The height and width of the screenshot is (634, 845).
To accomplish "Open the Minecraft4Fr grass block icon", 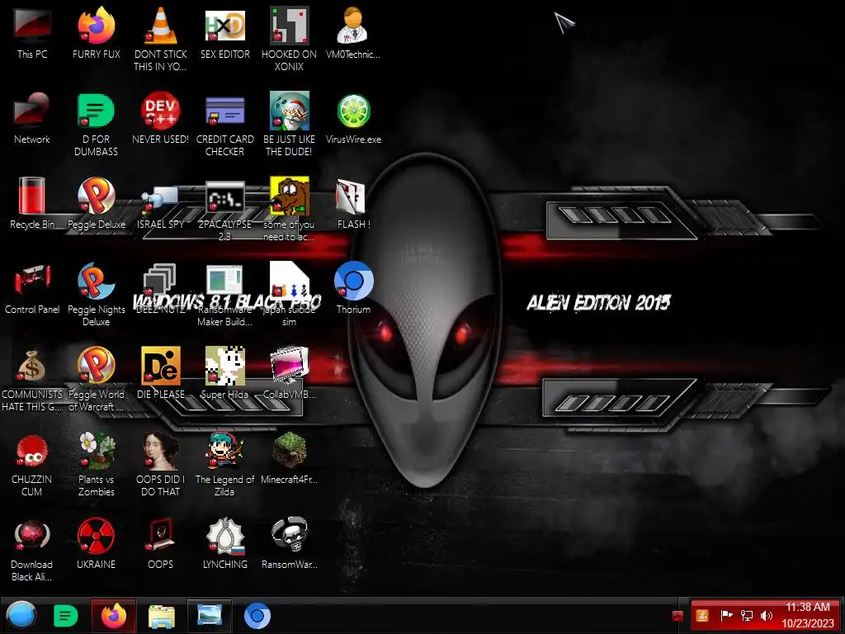I will pyautogui.click(x=290, y=458).
